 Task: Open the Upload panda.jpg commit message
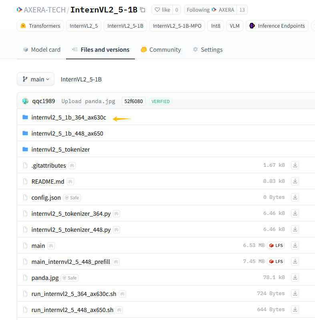[88, 101]
